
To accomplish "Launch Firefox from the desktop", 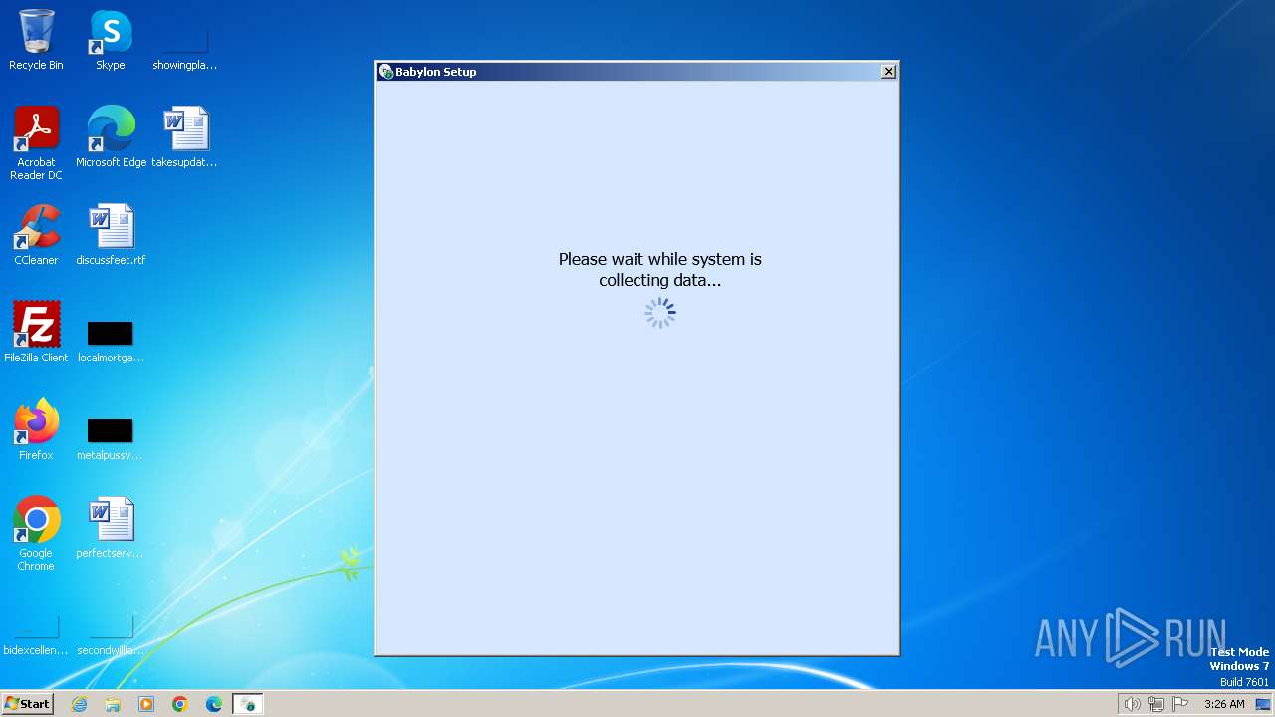I will (36, 429).
